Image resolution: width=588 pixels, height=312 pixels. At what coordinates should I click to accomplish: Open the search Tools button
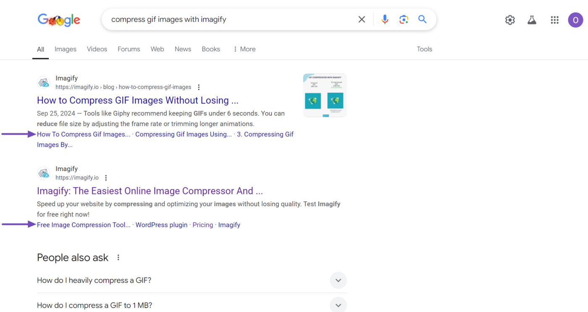pyautogui.click(x=424, y=49)
